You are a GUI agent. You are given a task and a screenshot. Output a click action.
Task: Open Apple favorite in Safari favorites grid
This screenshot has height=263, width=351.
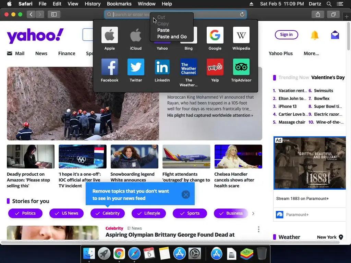click(x=109, y=35)
